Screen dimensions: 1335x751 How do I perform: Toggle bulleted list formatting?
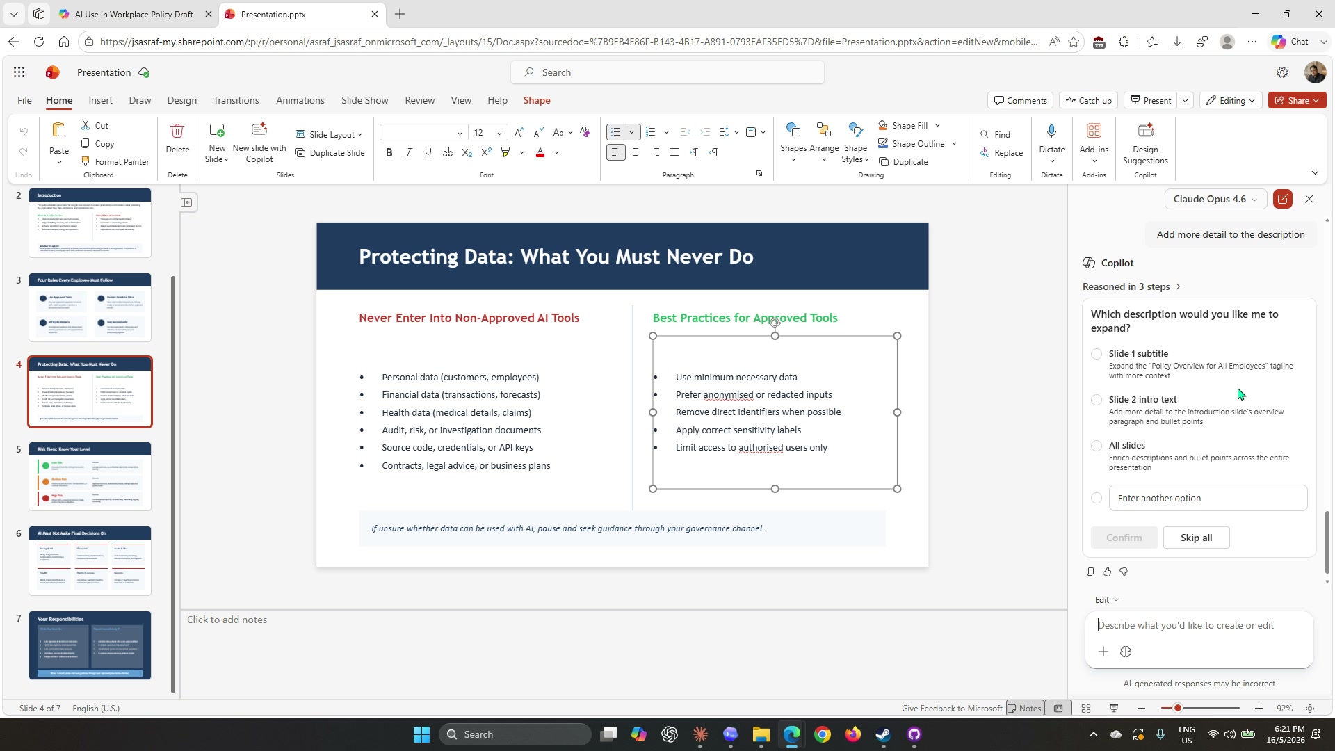(x=616, y=132)
